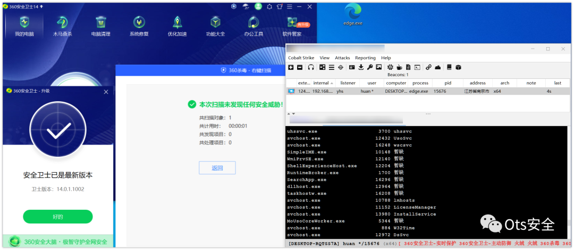Viewport: 574px width, 250px height.
Task: Open 办公工具 office tools module
Action: tap(254, 26)
